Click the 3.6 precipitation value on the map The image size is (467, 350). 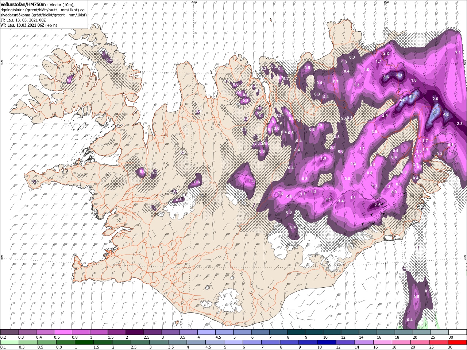[x=386, y=77]
